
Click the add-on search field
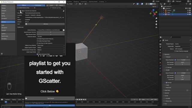tap(57, 8)
